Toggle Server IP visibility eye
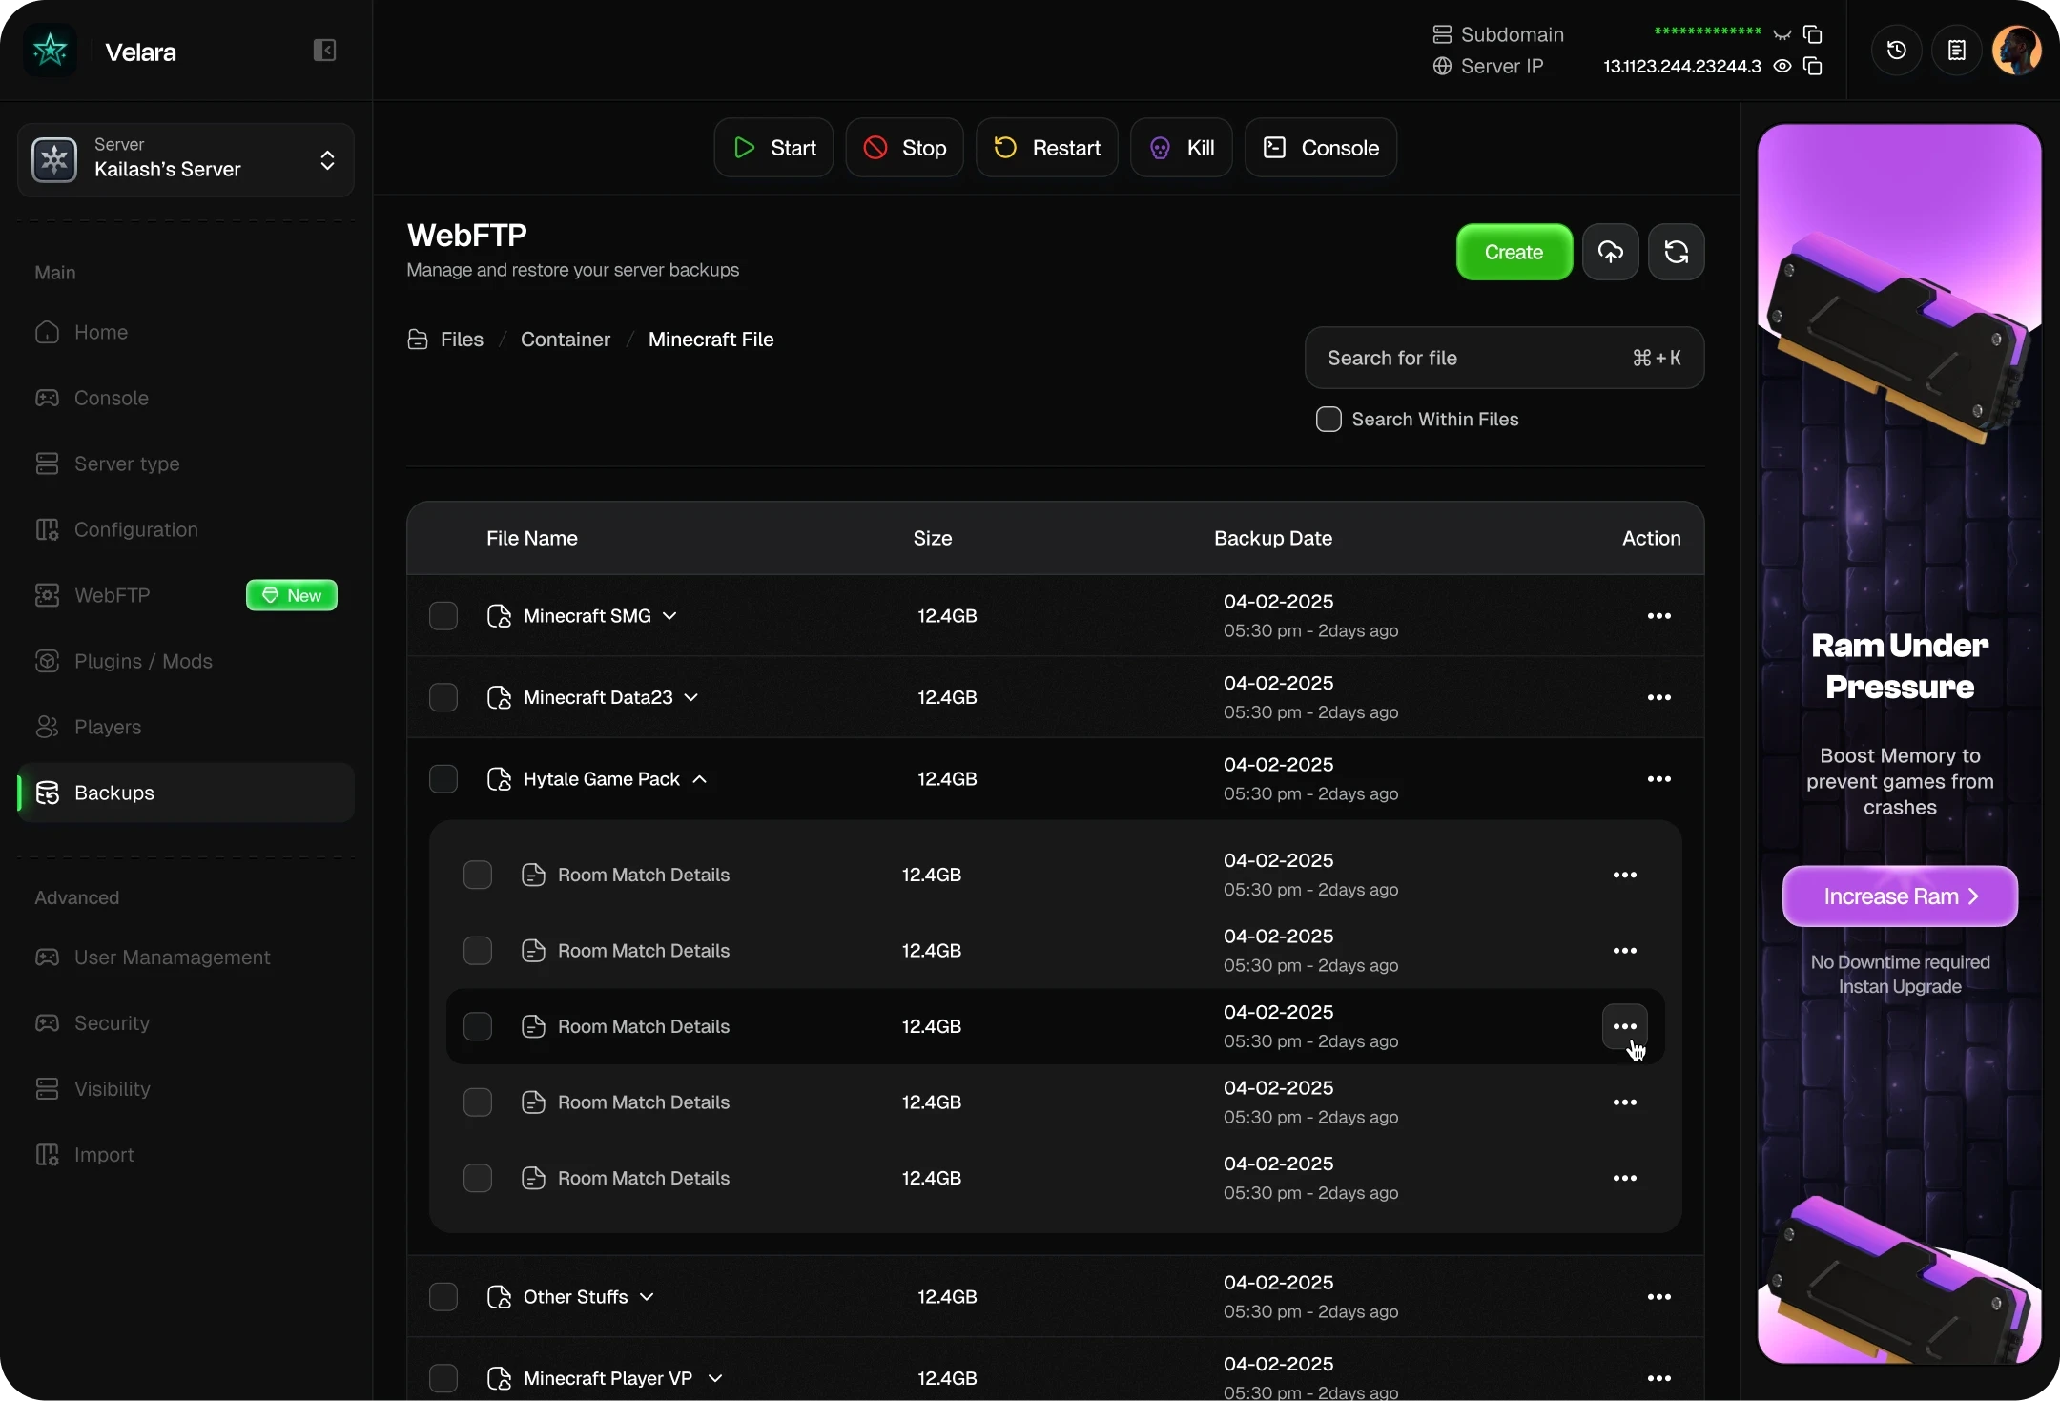This screenshot has width=2060, height=1401. coord(1782,66)
